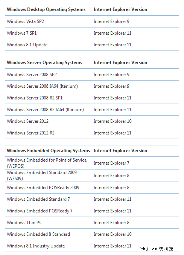Click the Windows Vista SP2 cell
The image size is (184, 255).
pyautogui.click(x=49, y=21)
